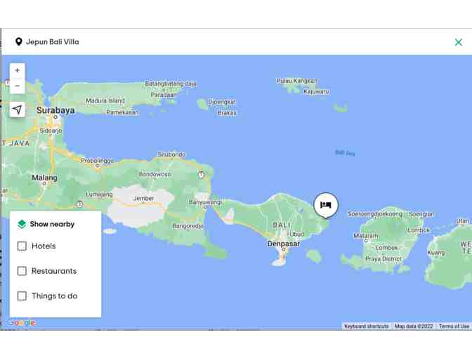Click the Sidoarjo label
The image size is (472, 358).
pos(51,131)
